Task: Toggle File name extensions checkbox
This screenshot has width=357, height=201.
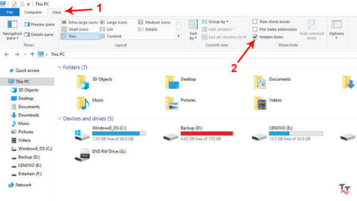Action: coord(255,29)
